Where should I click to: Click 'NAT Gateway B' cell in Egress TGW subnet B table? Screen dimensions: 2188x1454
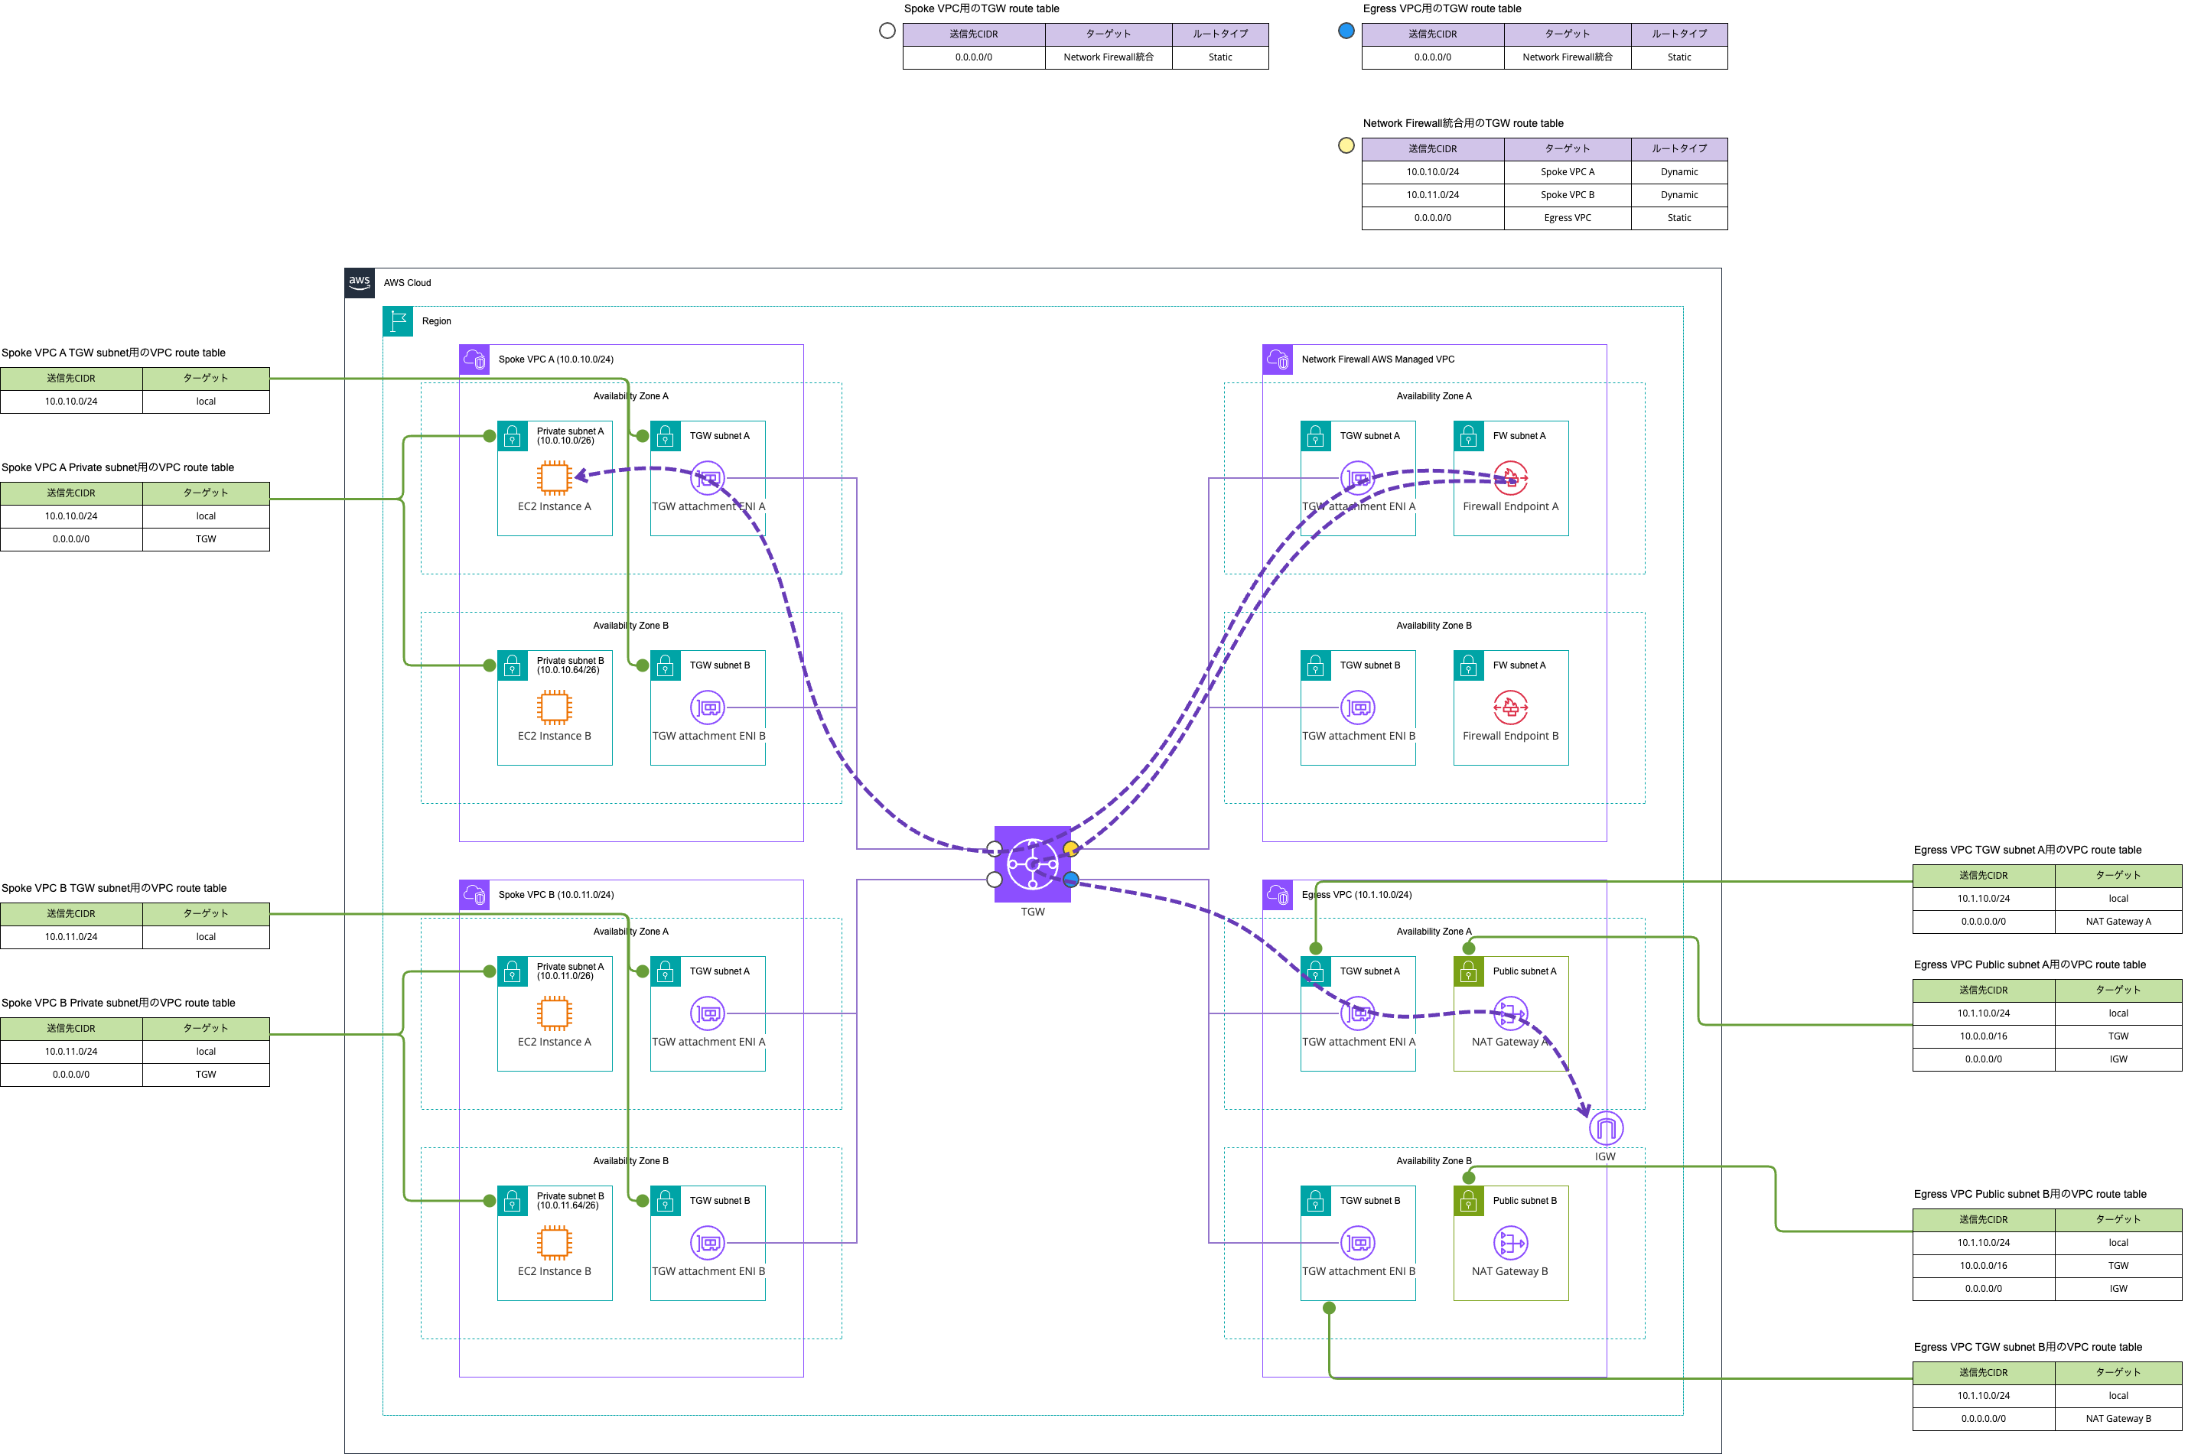click(2118, 1419)
